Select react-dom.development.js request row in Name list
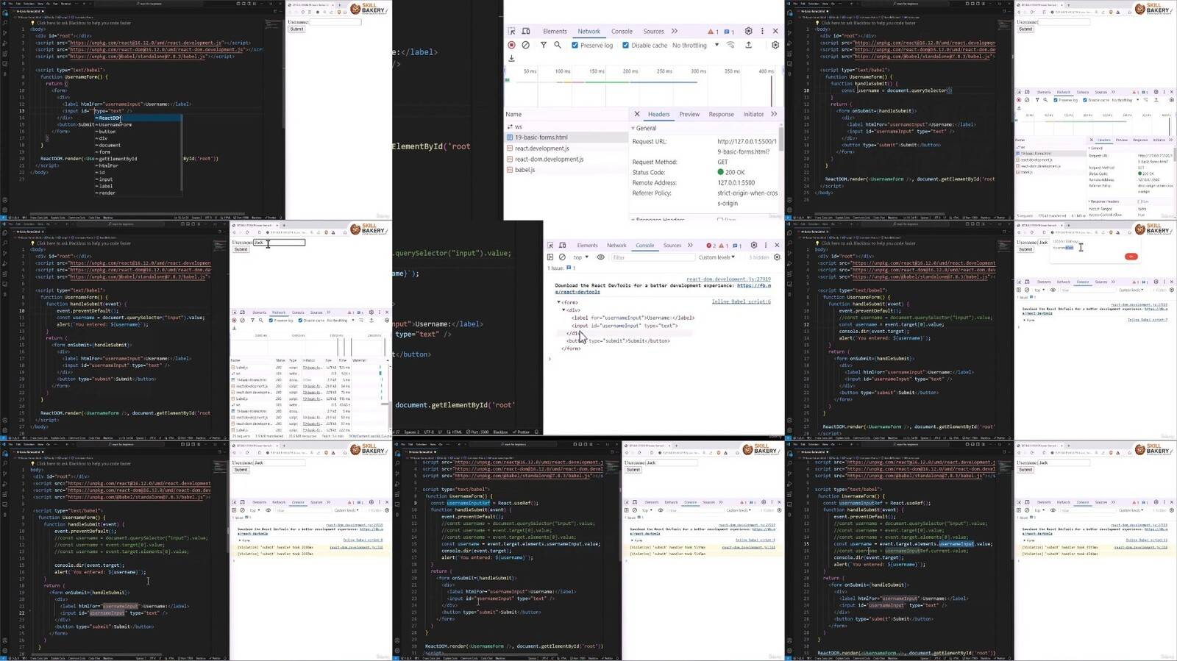Viewport: 1177px width, 661px height. coord(566,159)
